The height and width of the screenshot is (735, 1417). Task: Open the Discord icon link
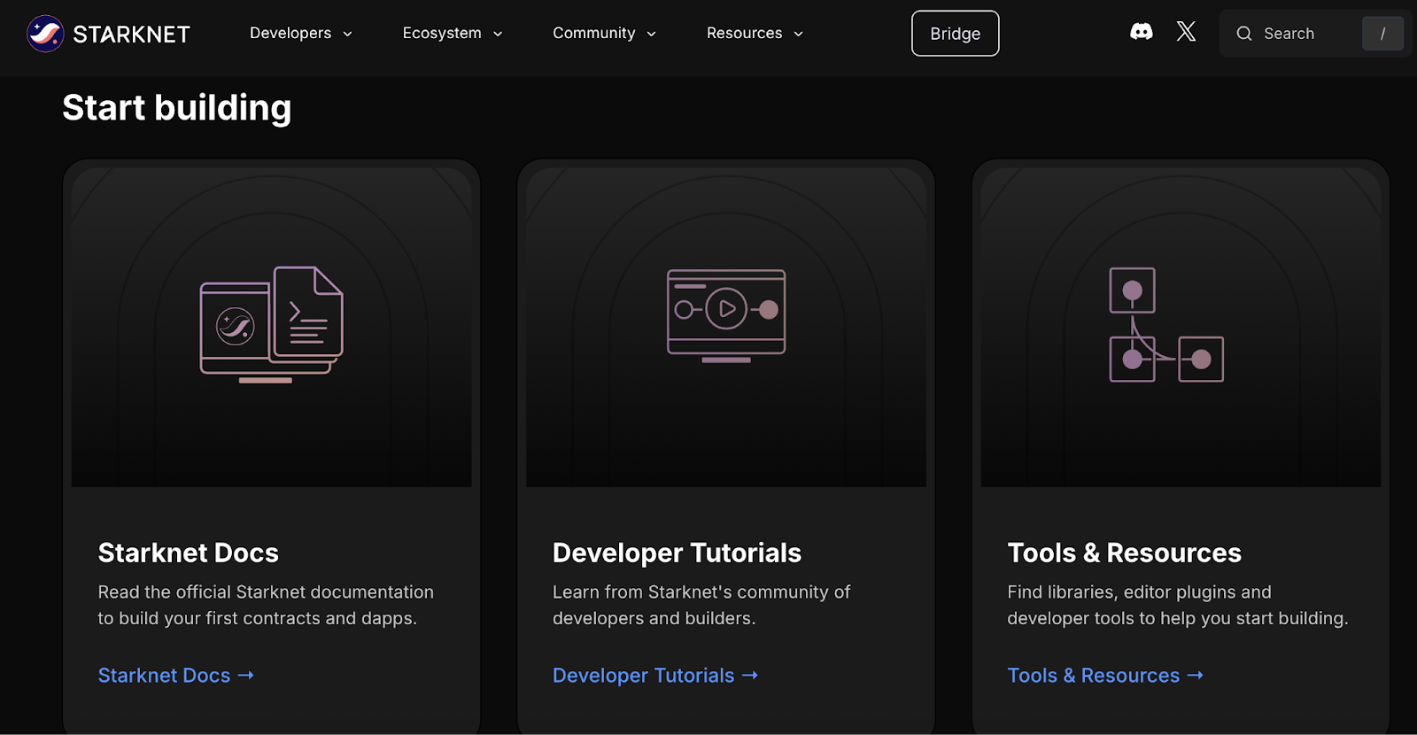coord(1142,33)
